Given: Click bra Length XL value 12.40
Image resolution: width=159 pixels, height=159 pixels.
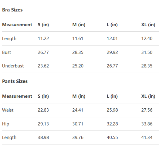Looking at the screenshot, I should [x=147, y=38].
